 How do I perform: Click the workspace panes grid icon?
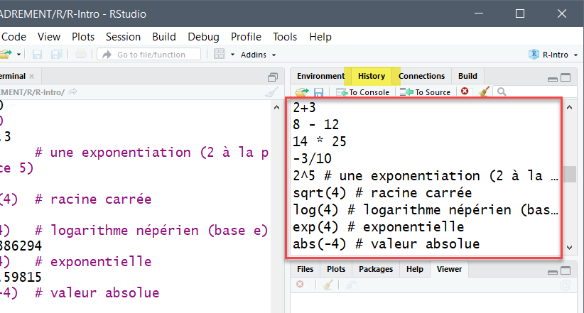[x=220, y=55]
